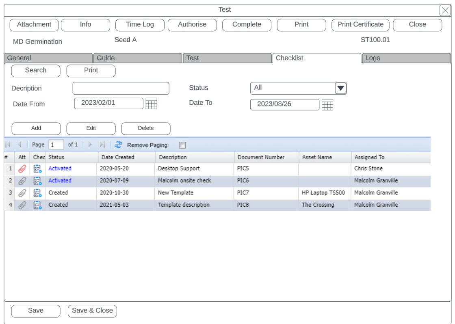This screenshot has width=455, height=324.
Task: Click the Print Certificate button
Action: point(360,25)
